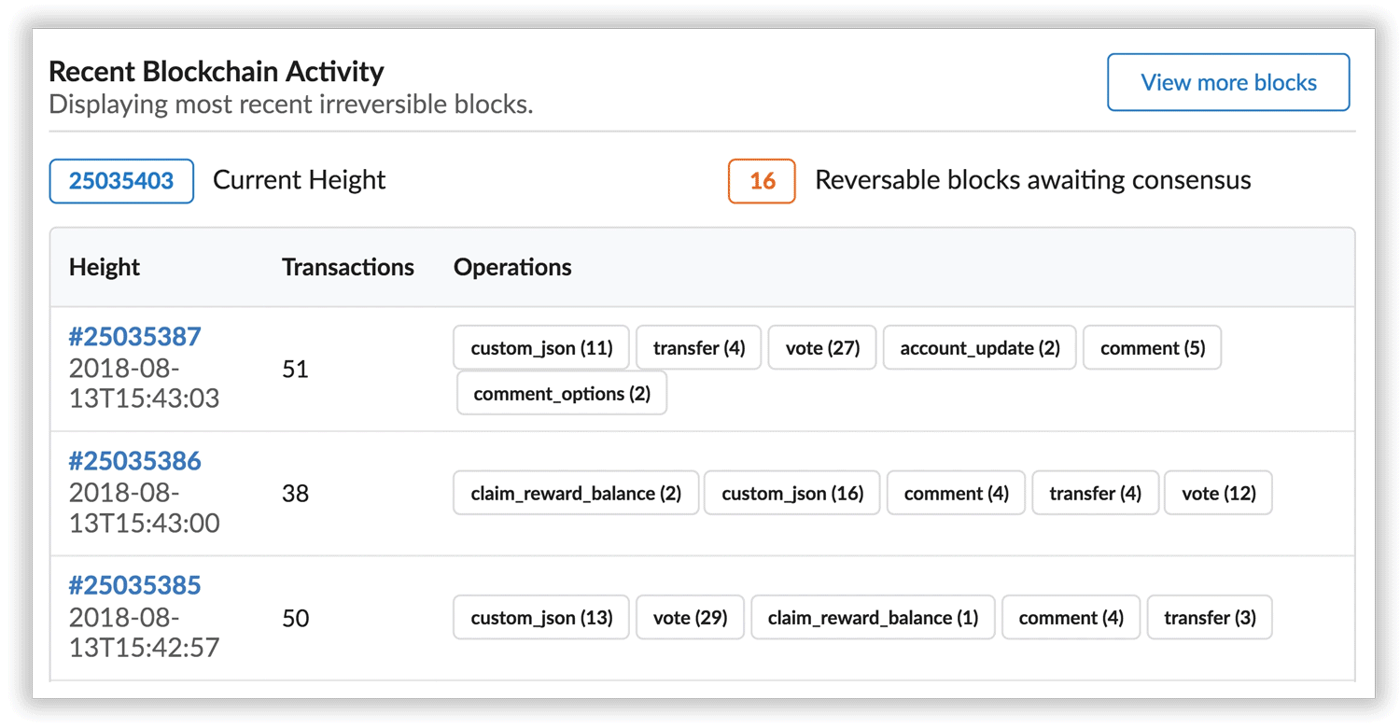Click the comment (5) tag

pyautogui.click(x=1153, y=348)
